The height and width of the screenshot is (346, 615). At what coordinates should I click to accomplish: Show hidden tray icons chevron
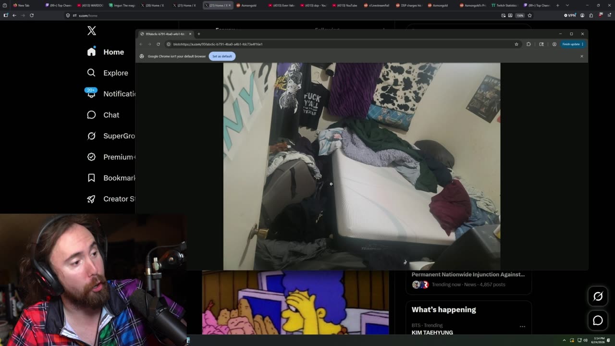565,340
